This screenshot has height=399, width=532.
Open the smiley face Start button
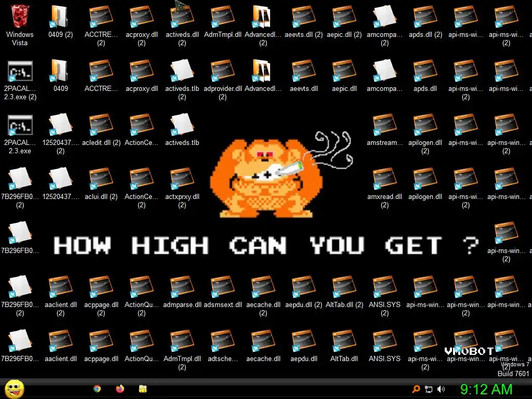coord(14,389)
